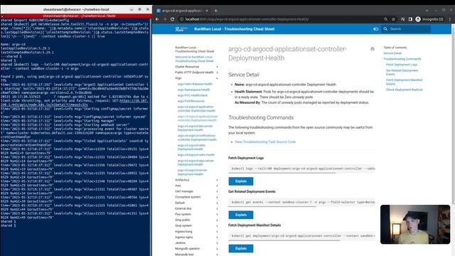Click the kubectl logs command code block
This screenshot has height=256, width=455.
301,169
